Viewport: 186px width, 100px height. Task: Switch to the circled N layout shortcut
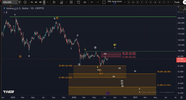point(160,2)
